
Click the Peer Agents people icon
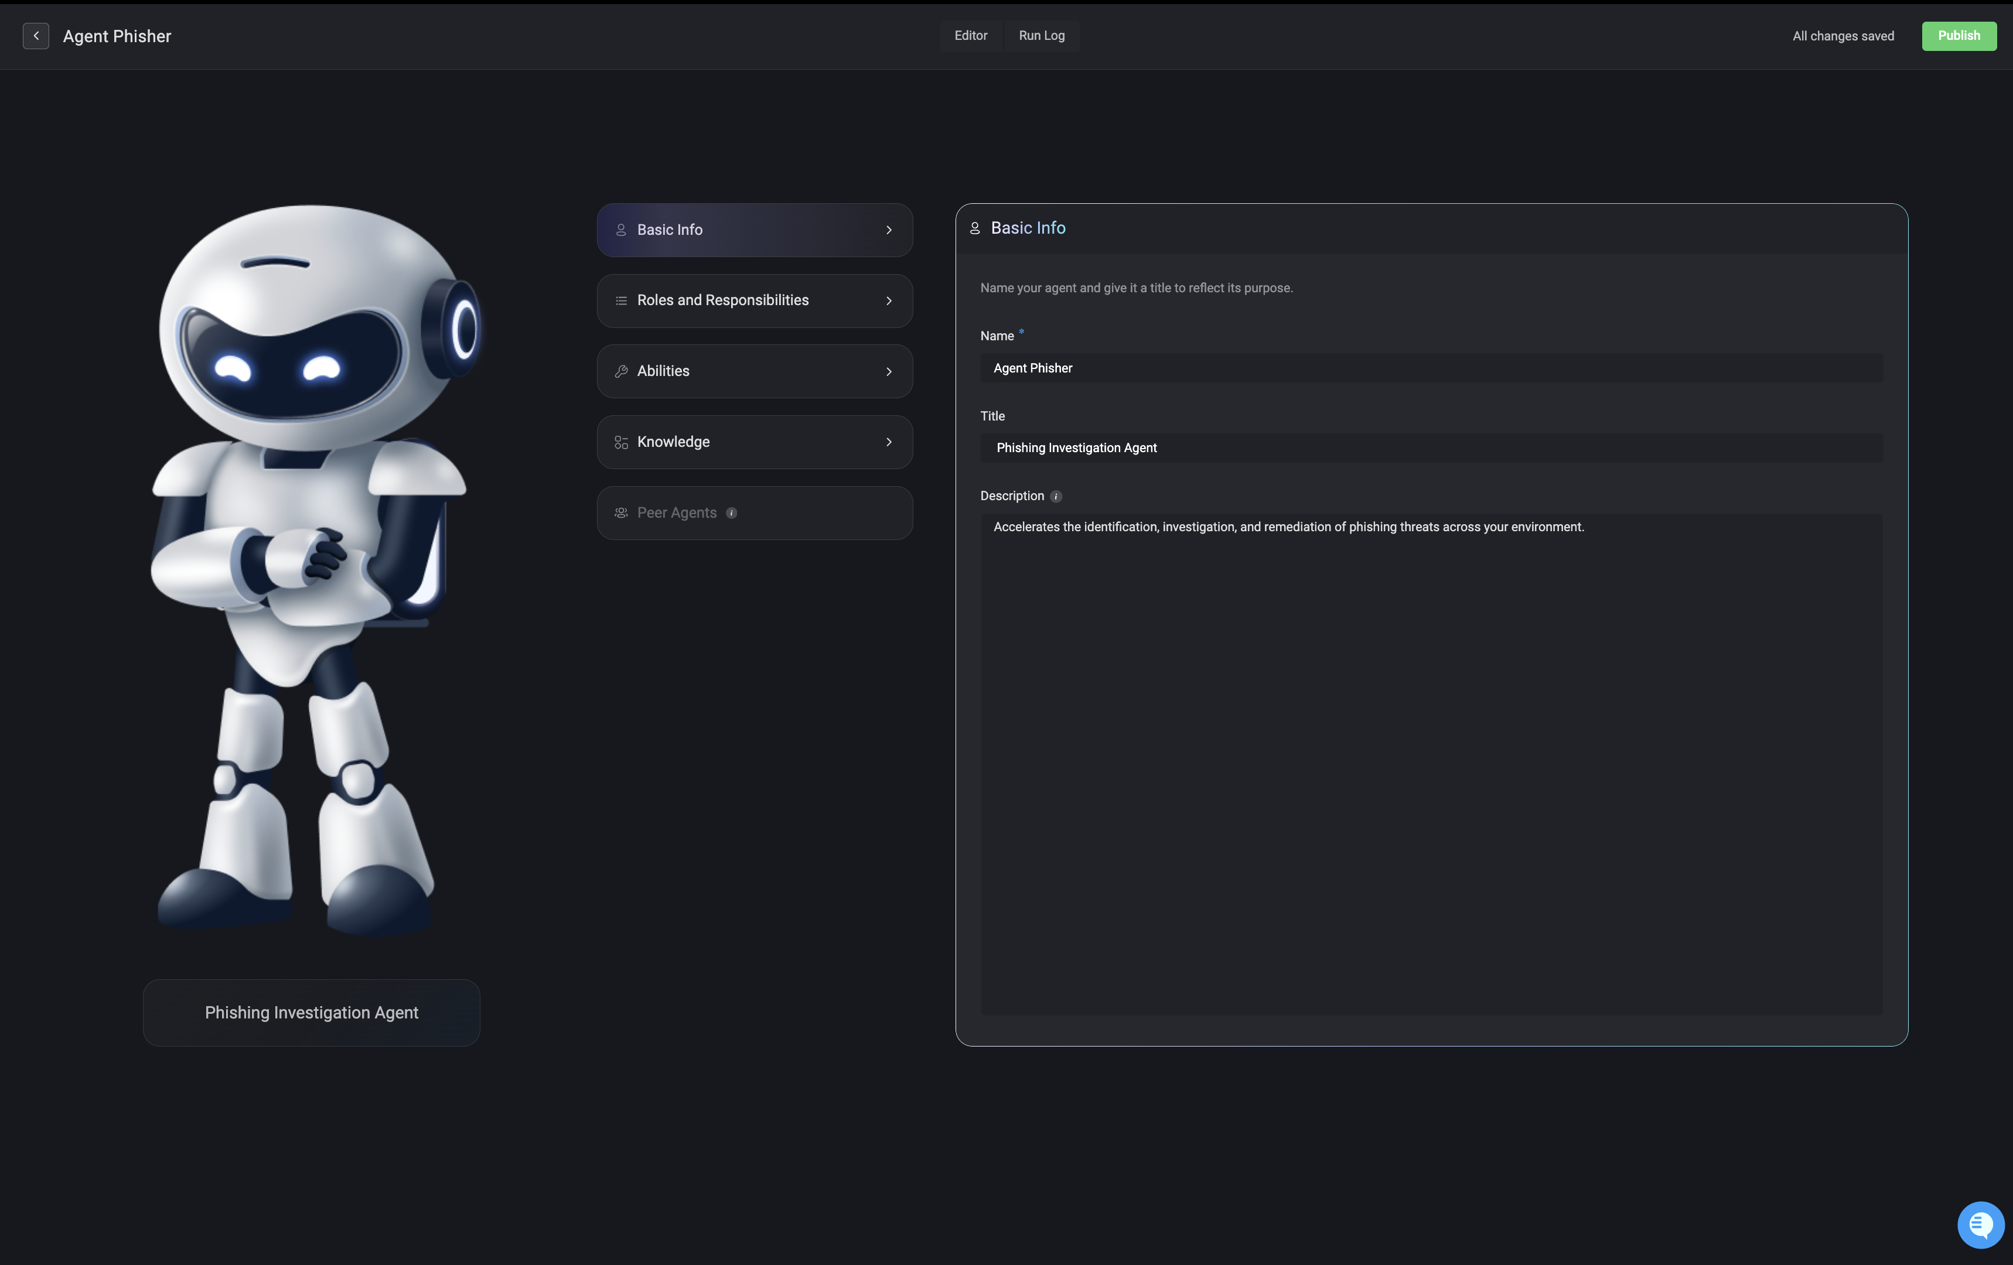(x=621, y=513)
